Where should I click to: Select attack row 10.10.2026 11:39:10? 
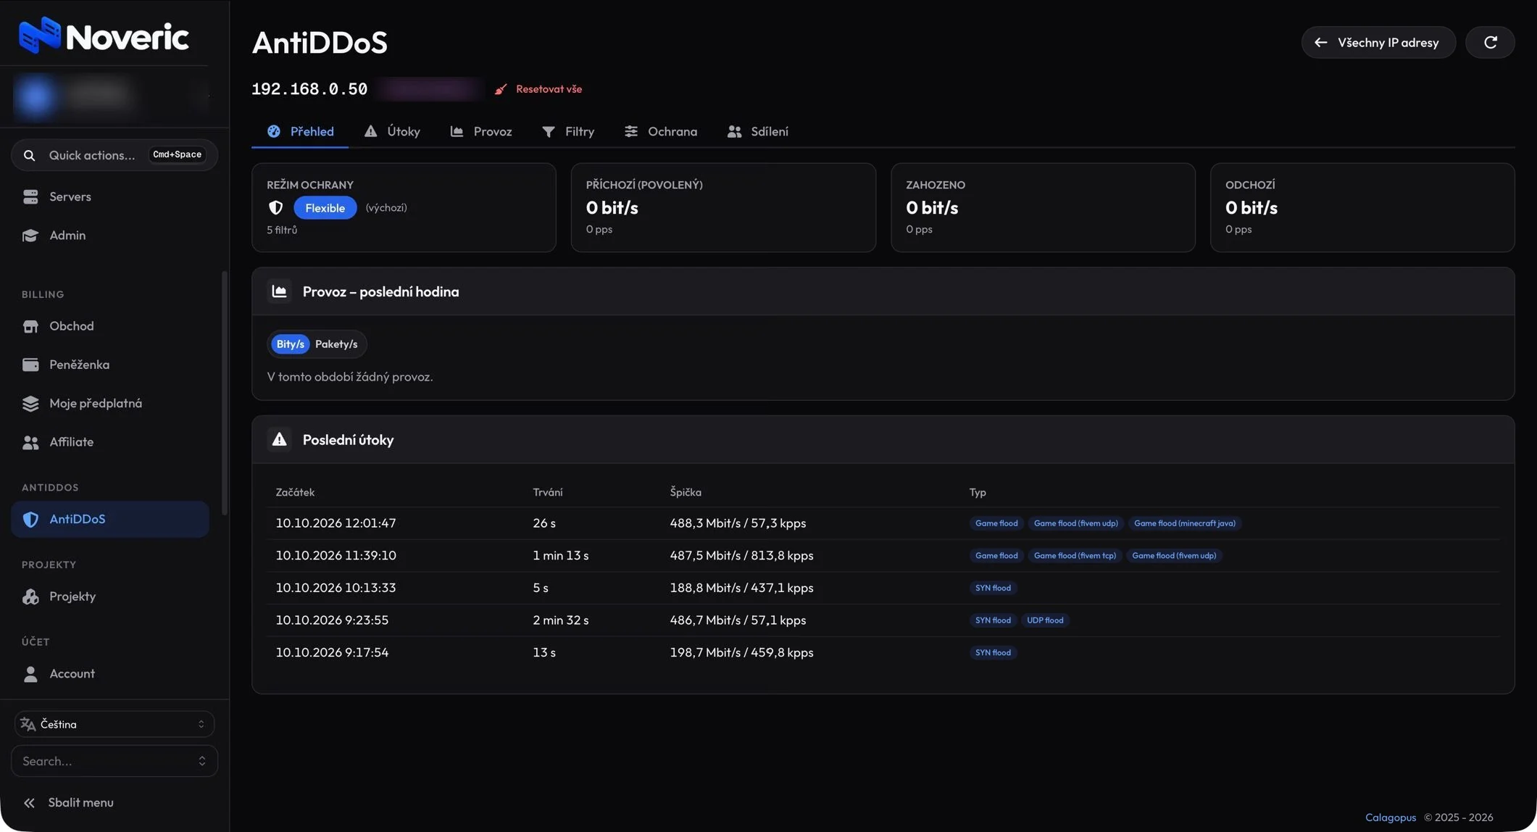(x=883, y=555)
